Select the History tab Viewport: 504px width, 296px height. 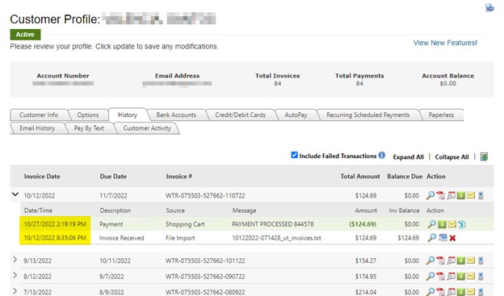pyautogui.click(x=128, y=115)
